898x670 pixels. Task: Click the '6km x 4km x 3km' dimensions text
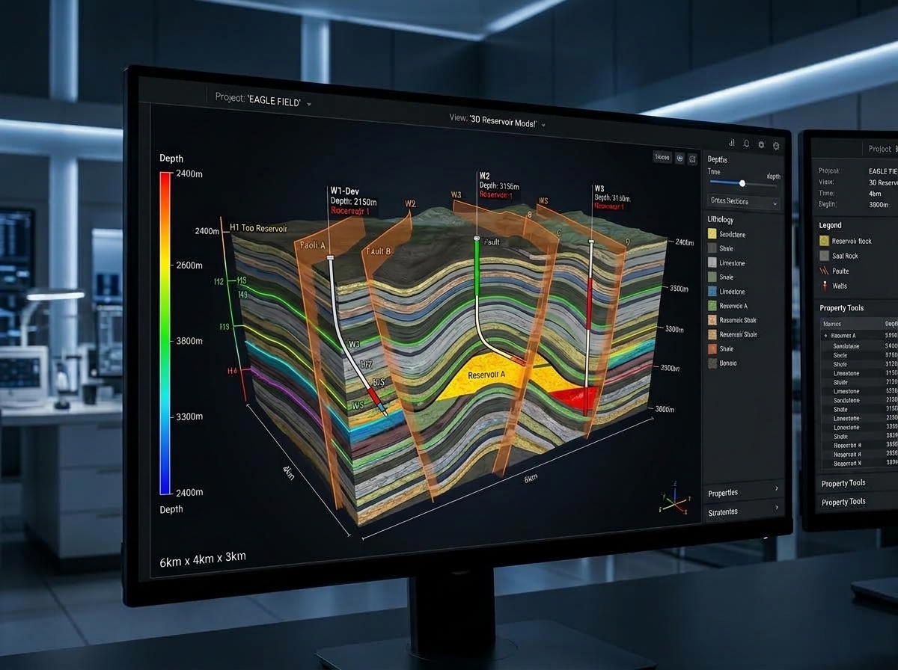(x=203, y=559)
